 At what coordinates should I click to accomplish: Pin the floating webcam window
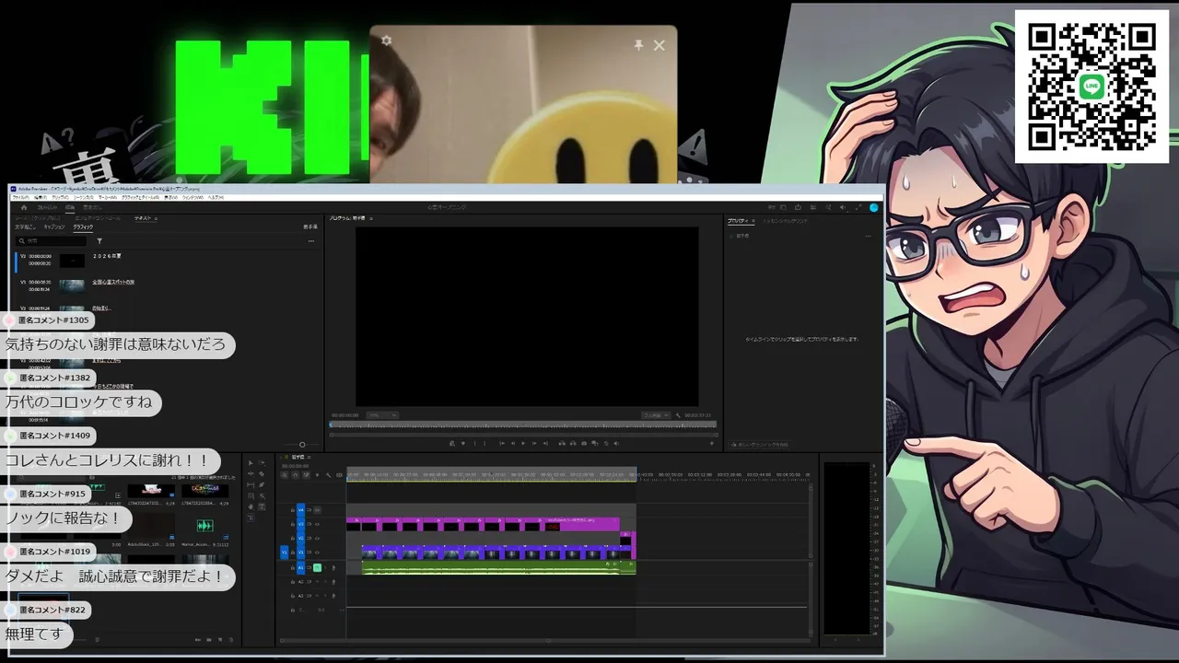(638, 44)
